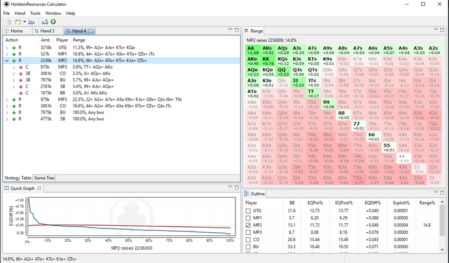
Task: Click the Amt. column header
Action: point(46,40)
